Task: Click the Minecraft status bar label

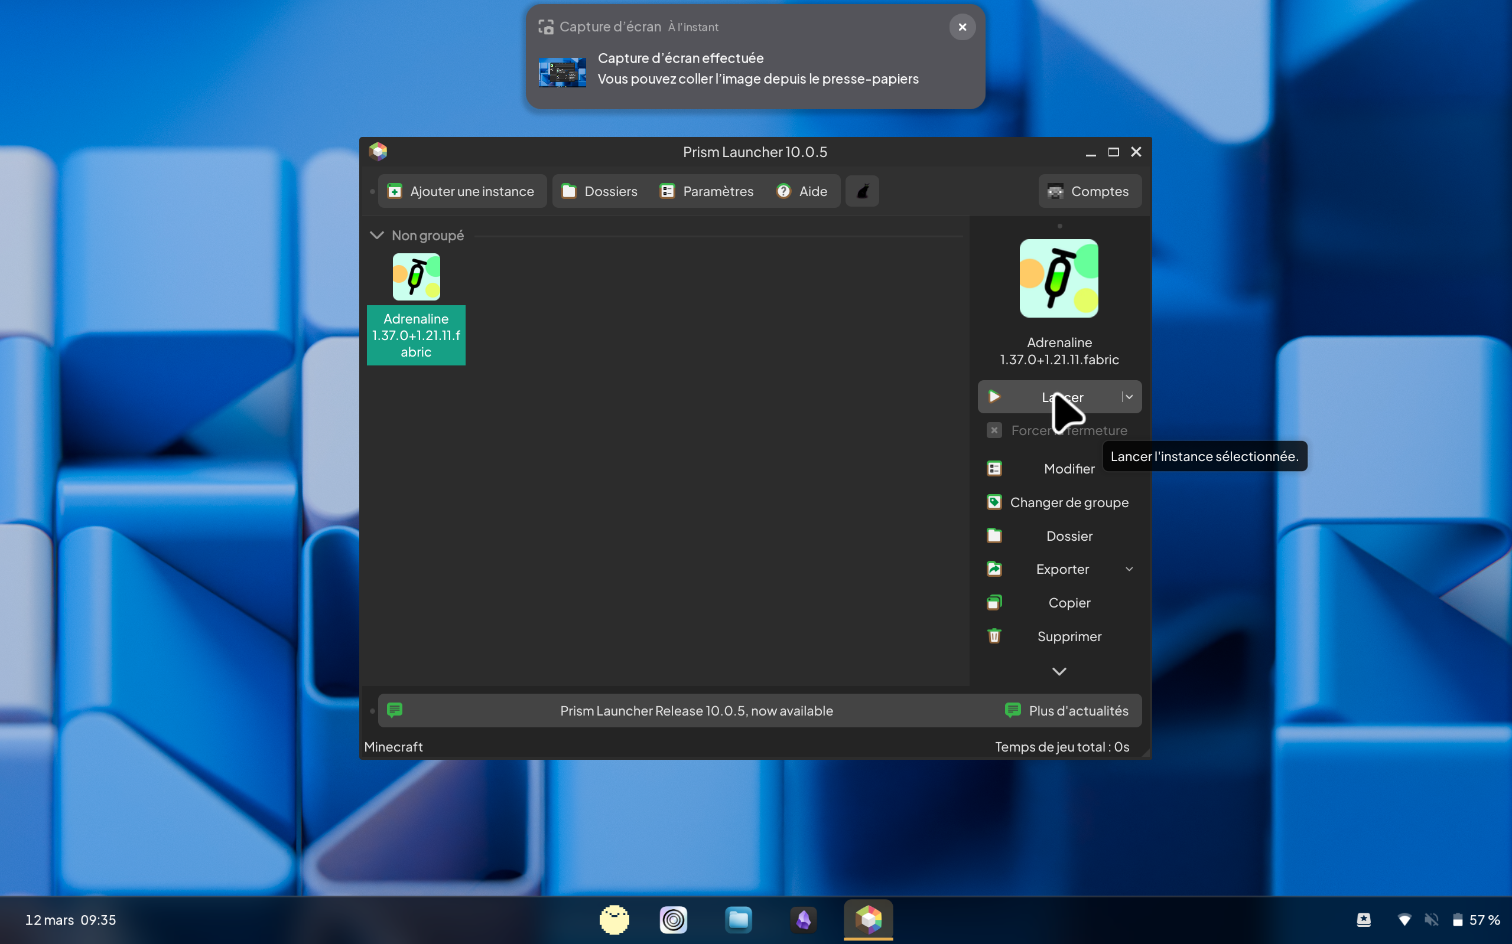Action: pyautogui.click(x=394, y=747)
